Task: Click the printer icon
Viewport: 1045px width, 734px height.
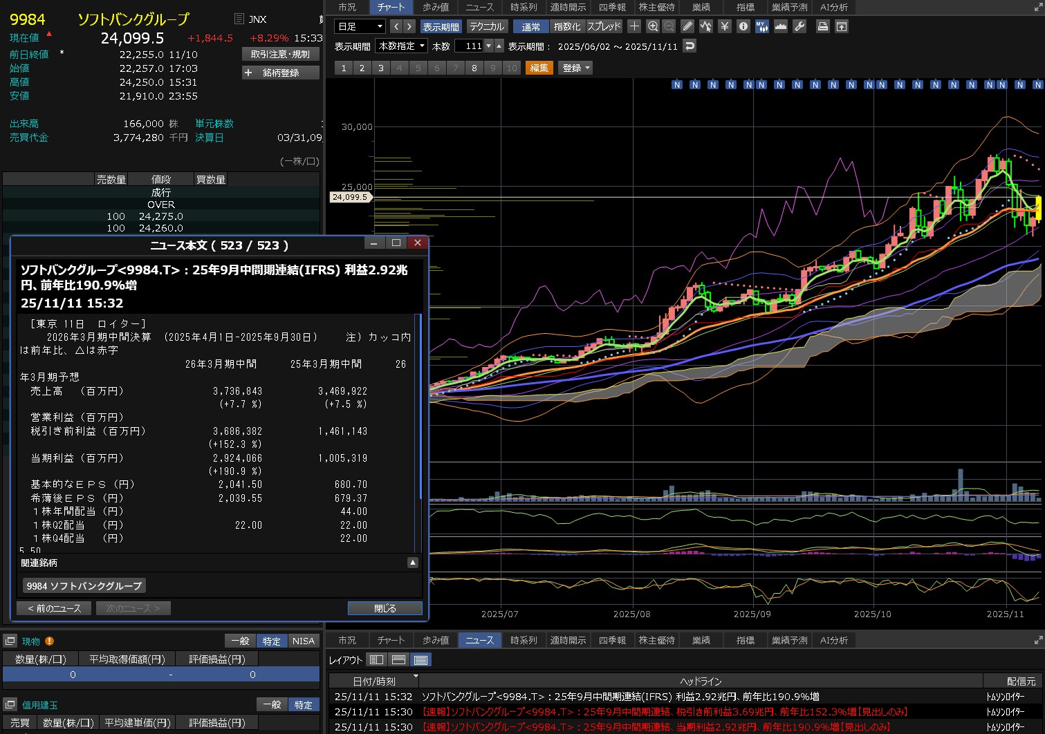Action: (822, 26)
